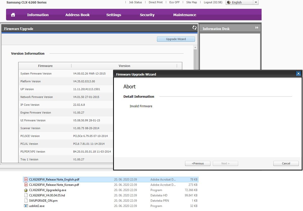Open the Information menu
The width and height of the screenshot is (303, 211).
point(38,15)
